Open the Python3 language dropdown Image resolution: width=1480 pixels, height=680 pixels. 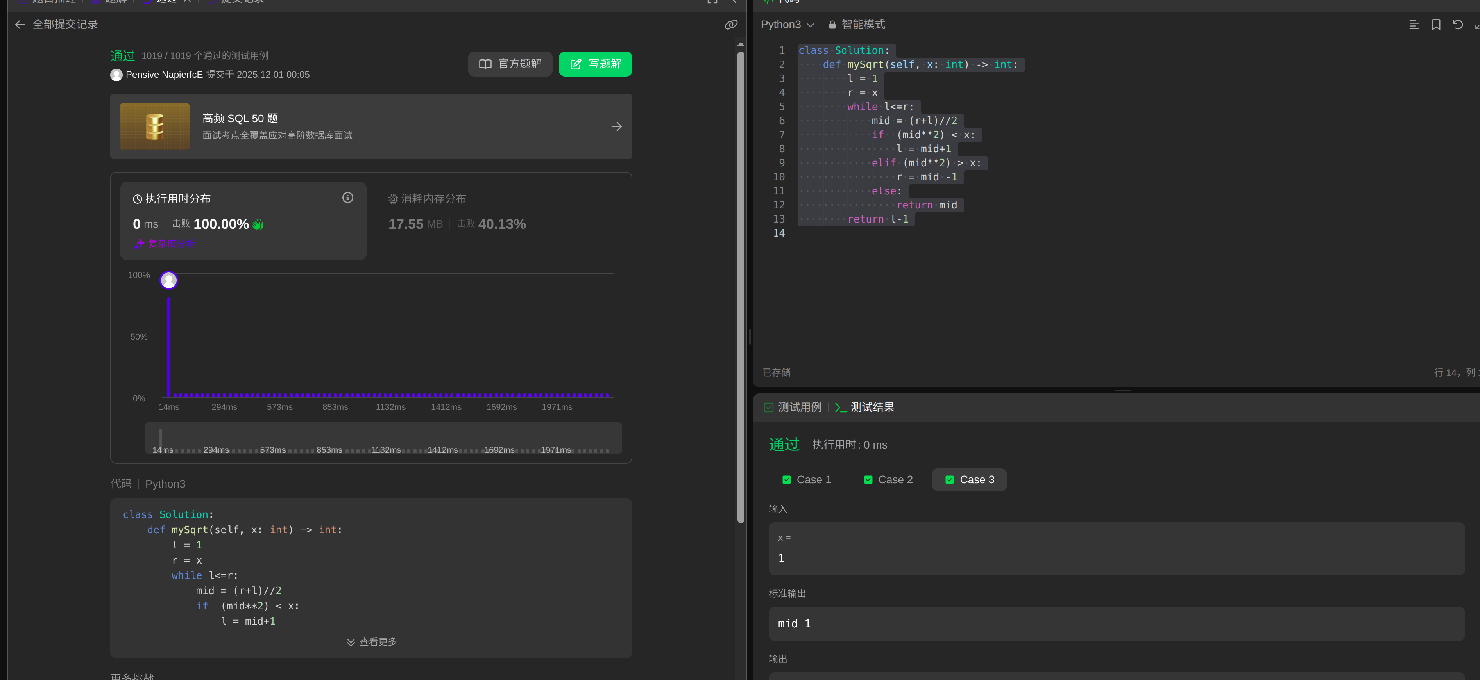coord(787,25)
